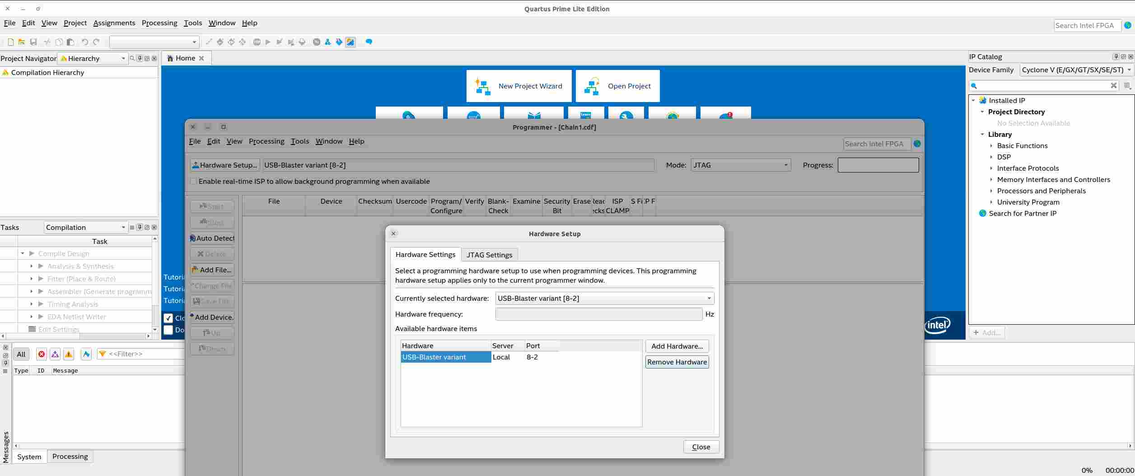Viewport: 1135px width, 476px height.
Task: Open the Processing menu in main window
Action: coord(159,23)
